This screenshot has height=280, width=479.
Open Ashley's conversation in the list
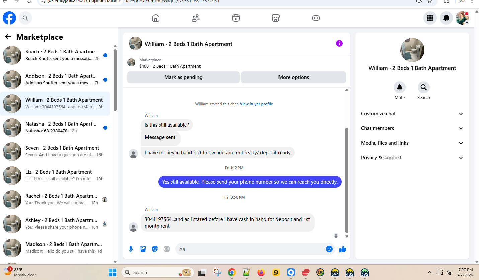pyautogui.click(x=55, y=224)
